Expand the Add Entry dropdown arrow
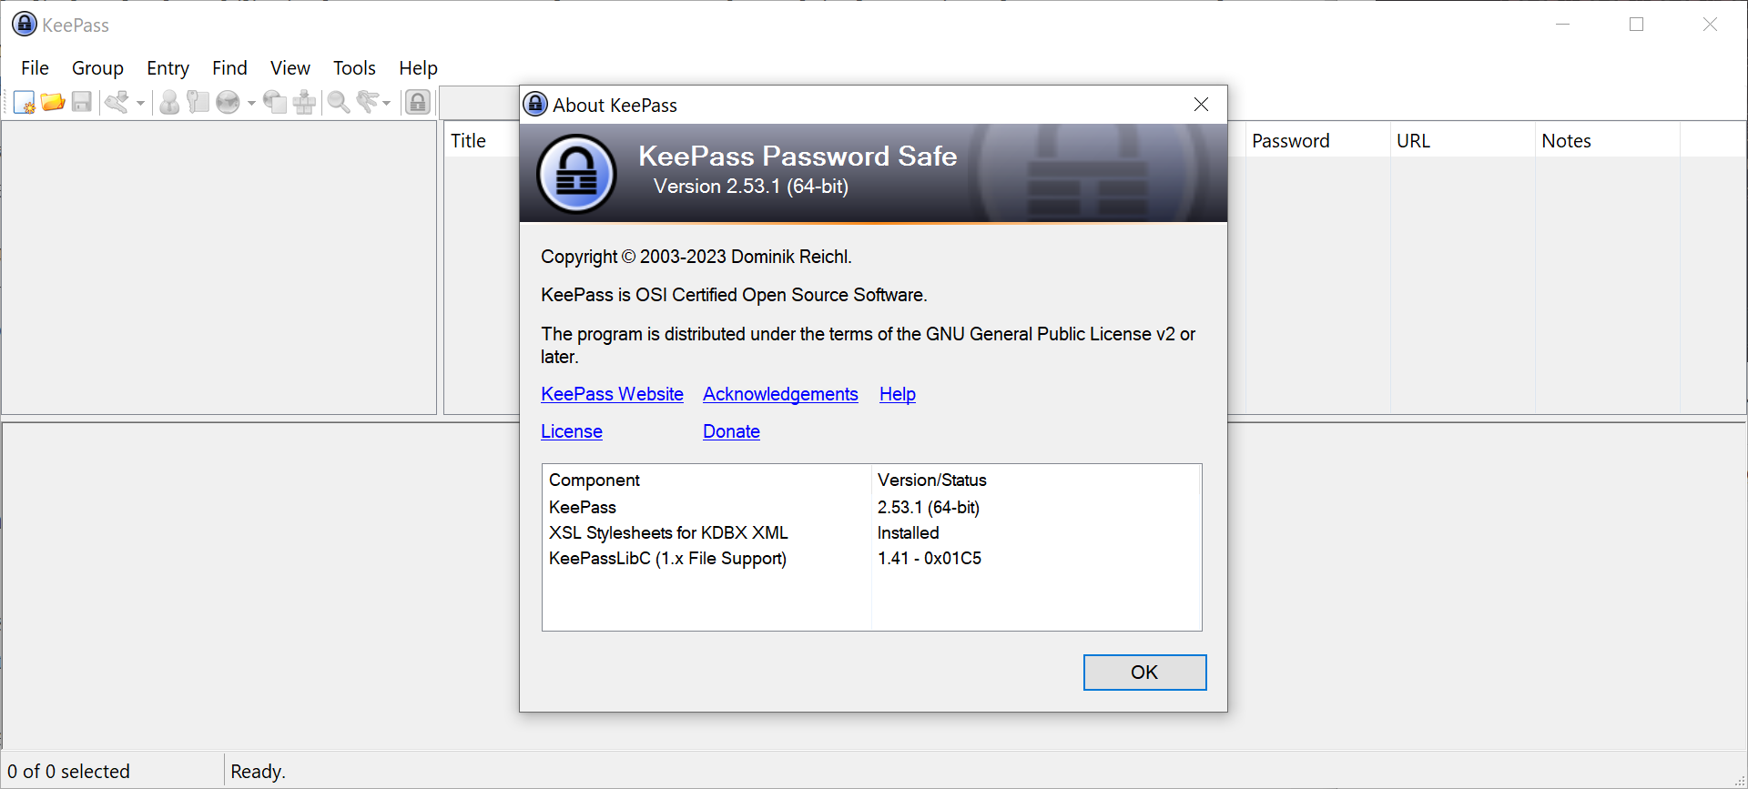The image size is (1748, 789). (140, 103)
